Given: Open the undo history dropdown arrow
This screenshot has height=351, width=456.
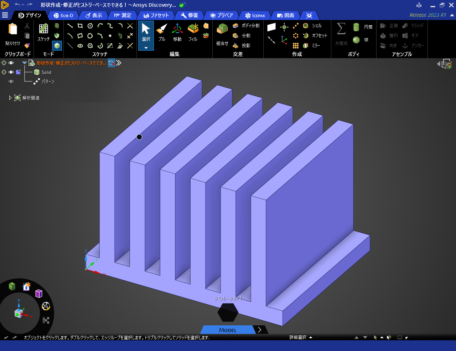Looking at the screenshot, I should tap(23, 5).
